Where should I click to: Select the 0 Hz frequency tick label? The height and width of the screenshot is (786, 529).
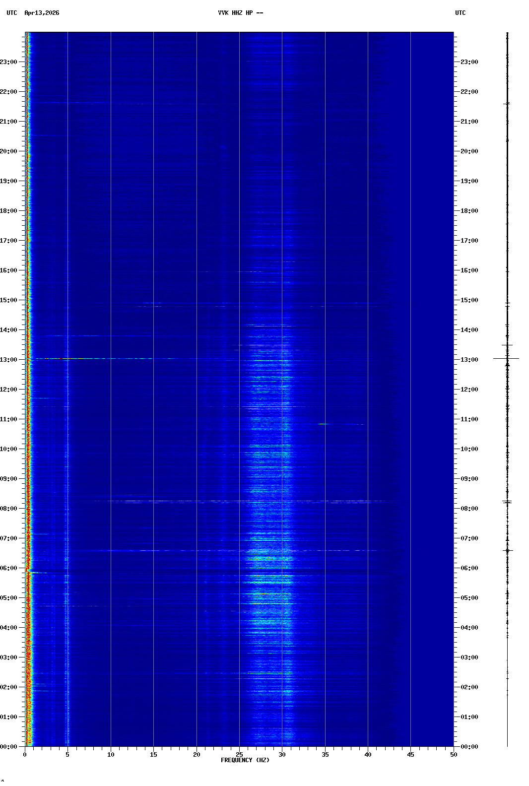coord(25,754)
